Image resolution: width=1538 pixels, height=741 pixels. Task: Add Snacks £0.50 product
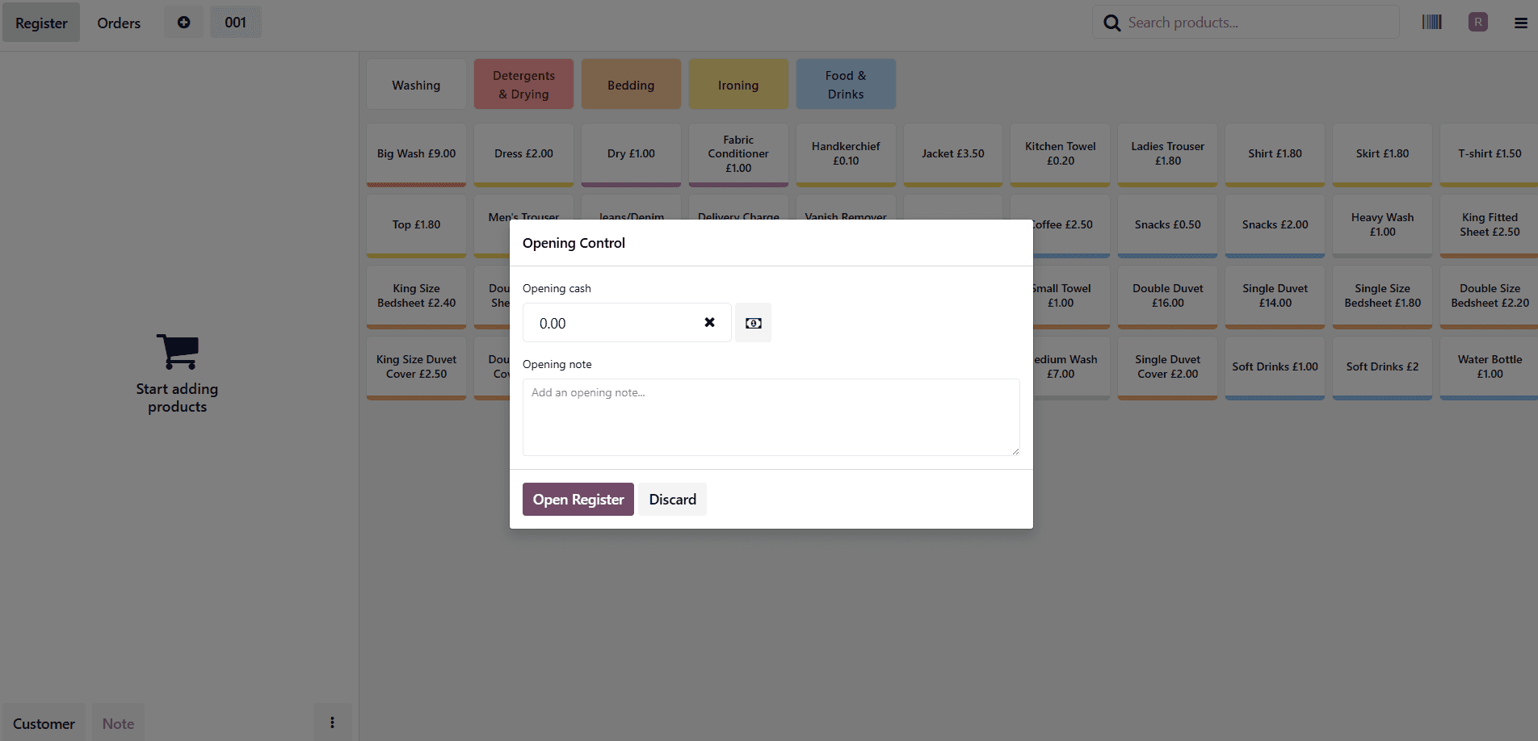tap(1168, 225)
